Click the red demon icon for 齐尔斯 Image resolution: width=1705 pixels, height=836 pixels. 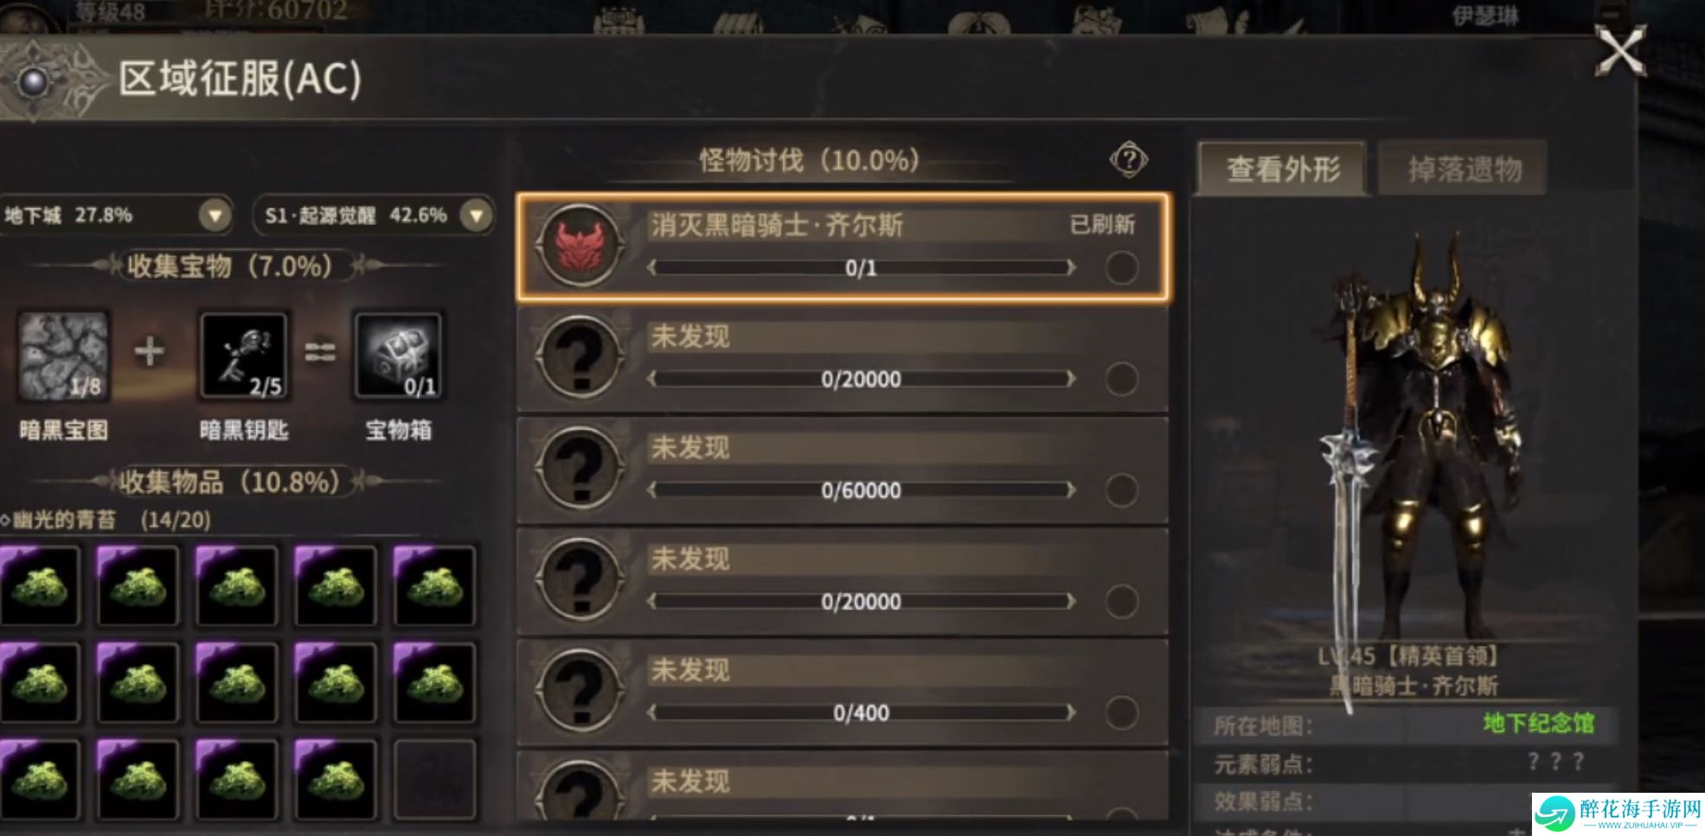(x=580, y=246)
